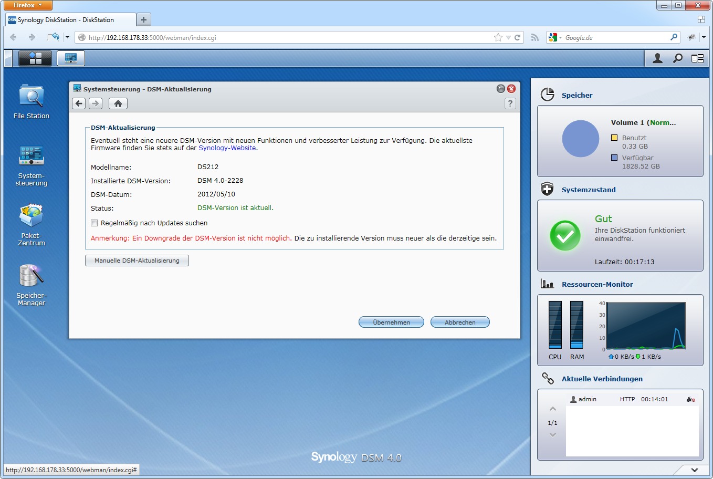Viewport: 713px width, 479px height.
Task: Open the browser toolbar overflow arrow
Action: click(704, 37)
